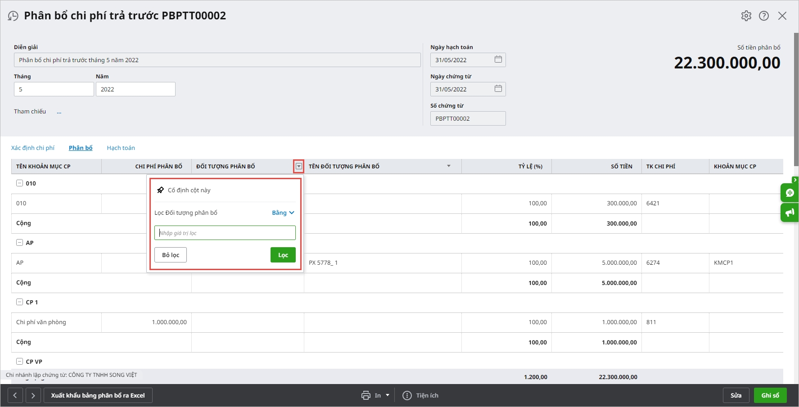
Task: Switch to Xác định chi phí tab
Action: pyautogui.click(x=33, y=148)
